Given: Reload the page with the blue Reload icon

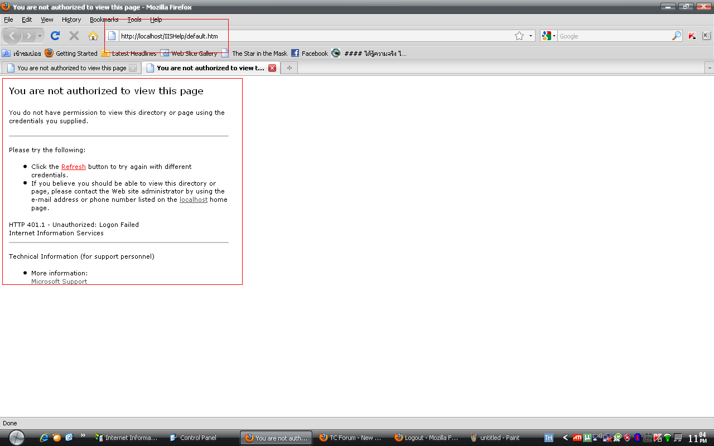Looking at the screenshot, I should pyautogui.click(x=55, y=36).
